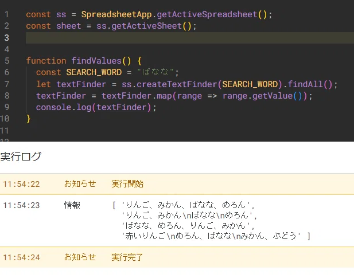Click the 実行ログ heading
354x278 pixels.
(21, 156)
